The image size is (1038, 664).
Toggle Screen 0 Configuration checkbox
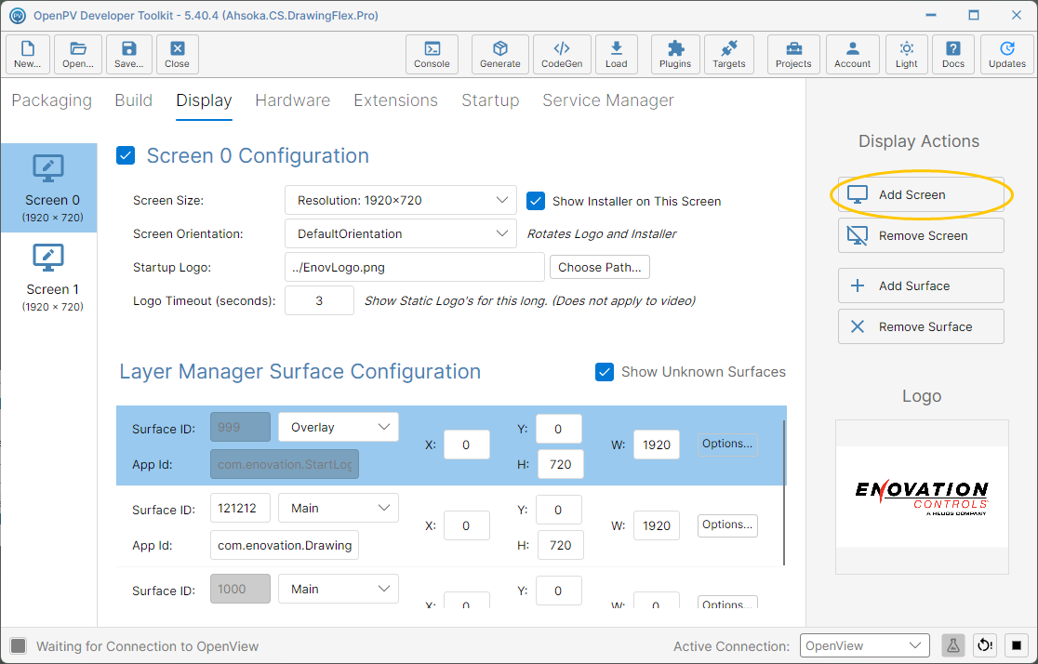coord(126,155)
